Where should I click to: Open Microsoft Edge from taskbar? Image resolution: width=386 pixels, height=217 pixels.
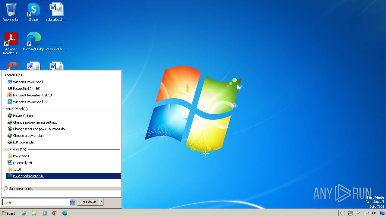65,213
